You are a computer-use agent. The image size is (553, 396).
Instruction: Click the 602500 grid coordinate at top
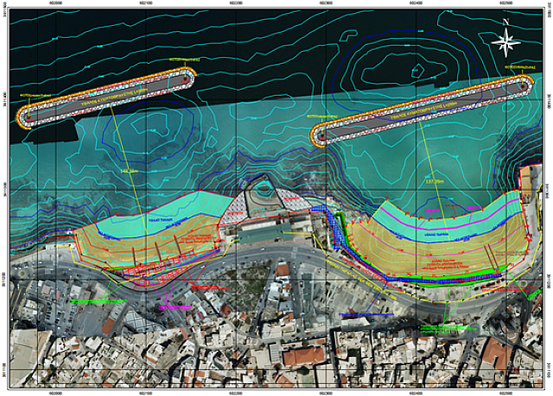(x=505, y=4)
